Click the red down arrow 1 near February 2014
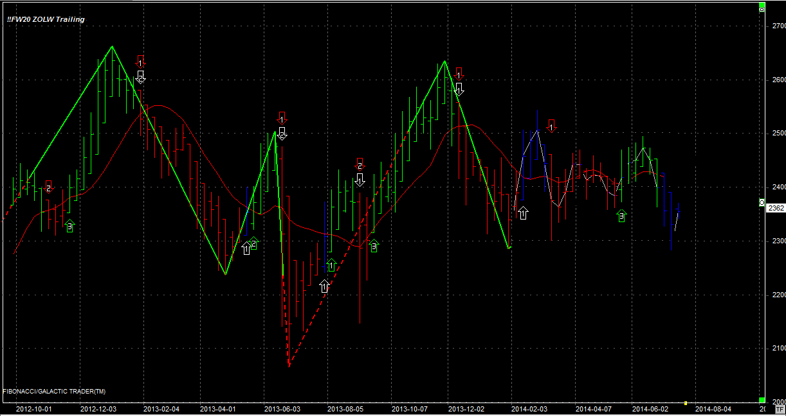This screenshot has width=786, height=416. 551,126
